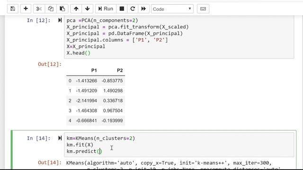This screenshot has width=303, height=170.
Task: Insert a new cell below with the plus icon
Action: (x=26, y=9)
